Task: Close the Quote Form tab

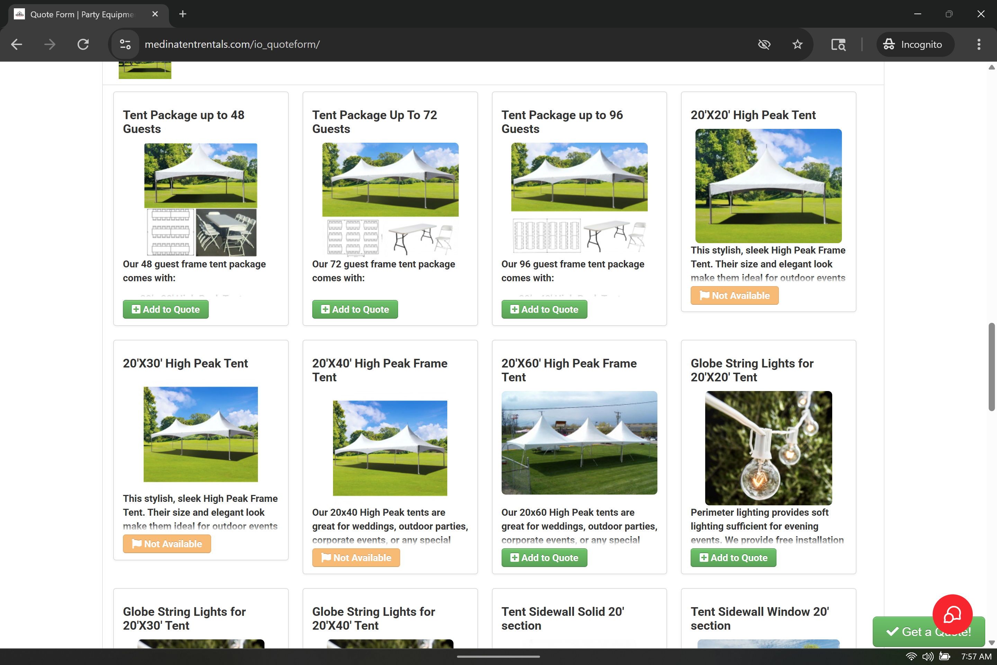Action: (x=155, y=14)
